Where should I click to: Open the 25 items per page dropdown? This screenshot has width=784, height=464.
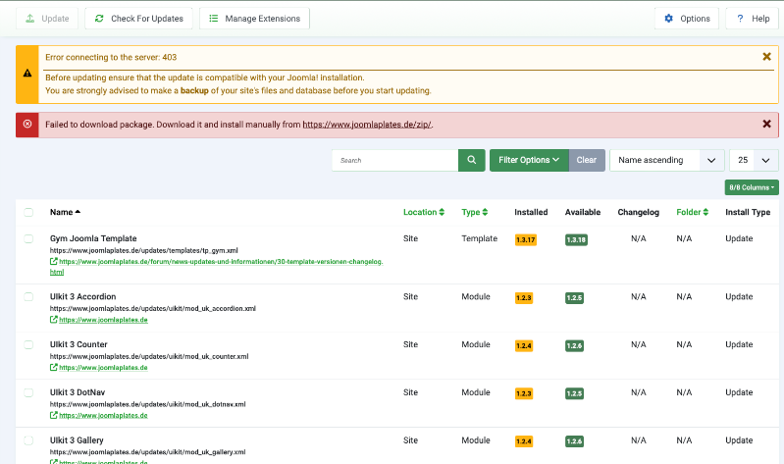(754, 161)
